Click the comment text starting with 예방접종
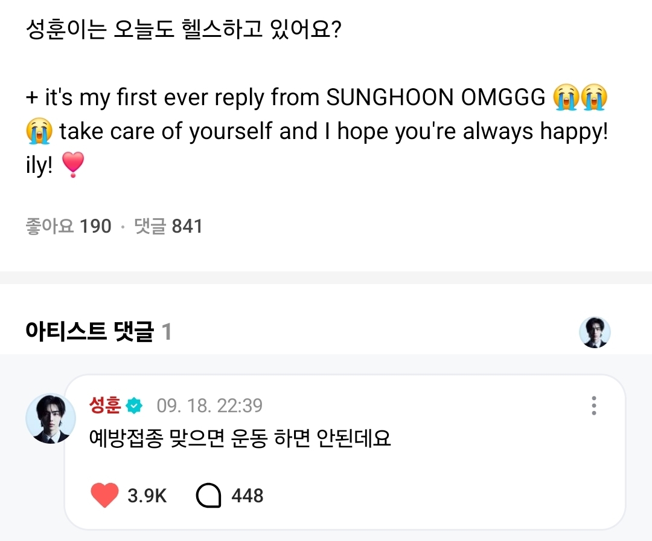This screenshot has height=541, width=652. point(240,438)
